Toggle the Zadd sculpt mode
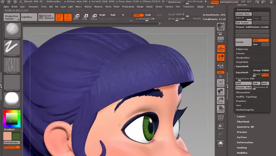The image size is (276, 156). (x=138, y=15)
